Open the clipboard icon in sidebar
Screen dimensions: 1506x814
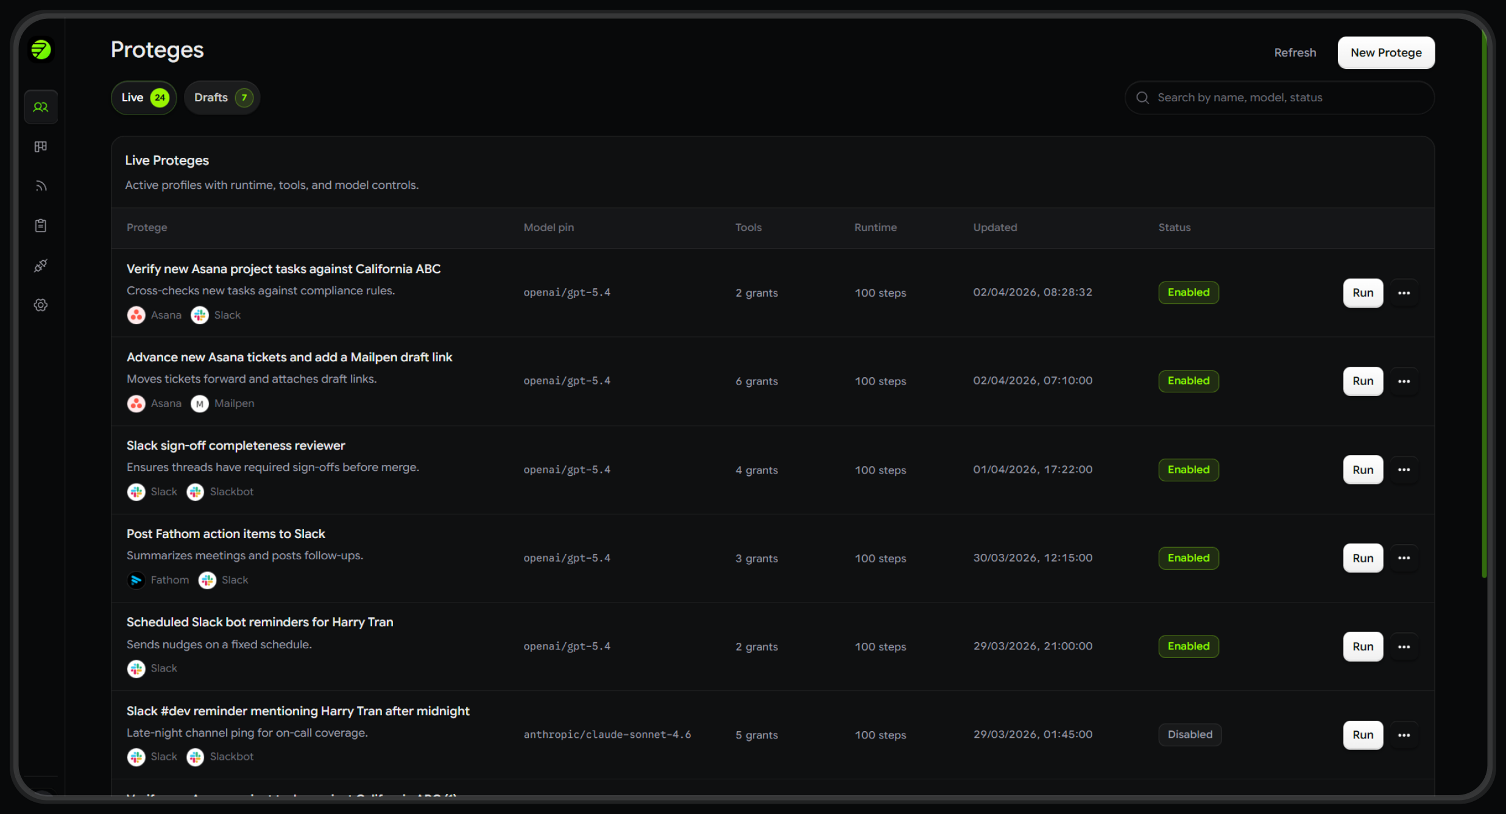[x=41, y=226]
